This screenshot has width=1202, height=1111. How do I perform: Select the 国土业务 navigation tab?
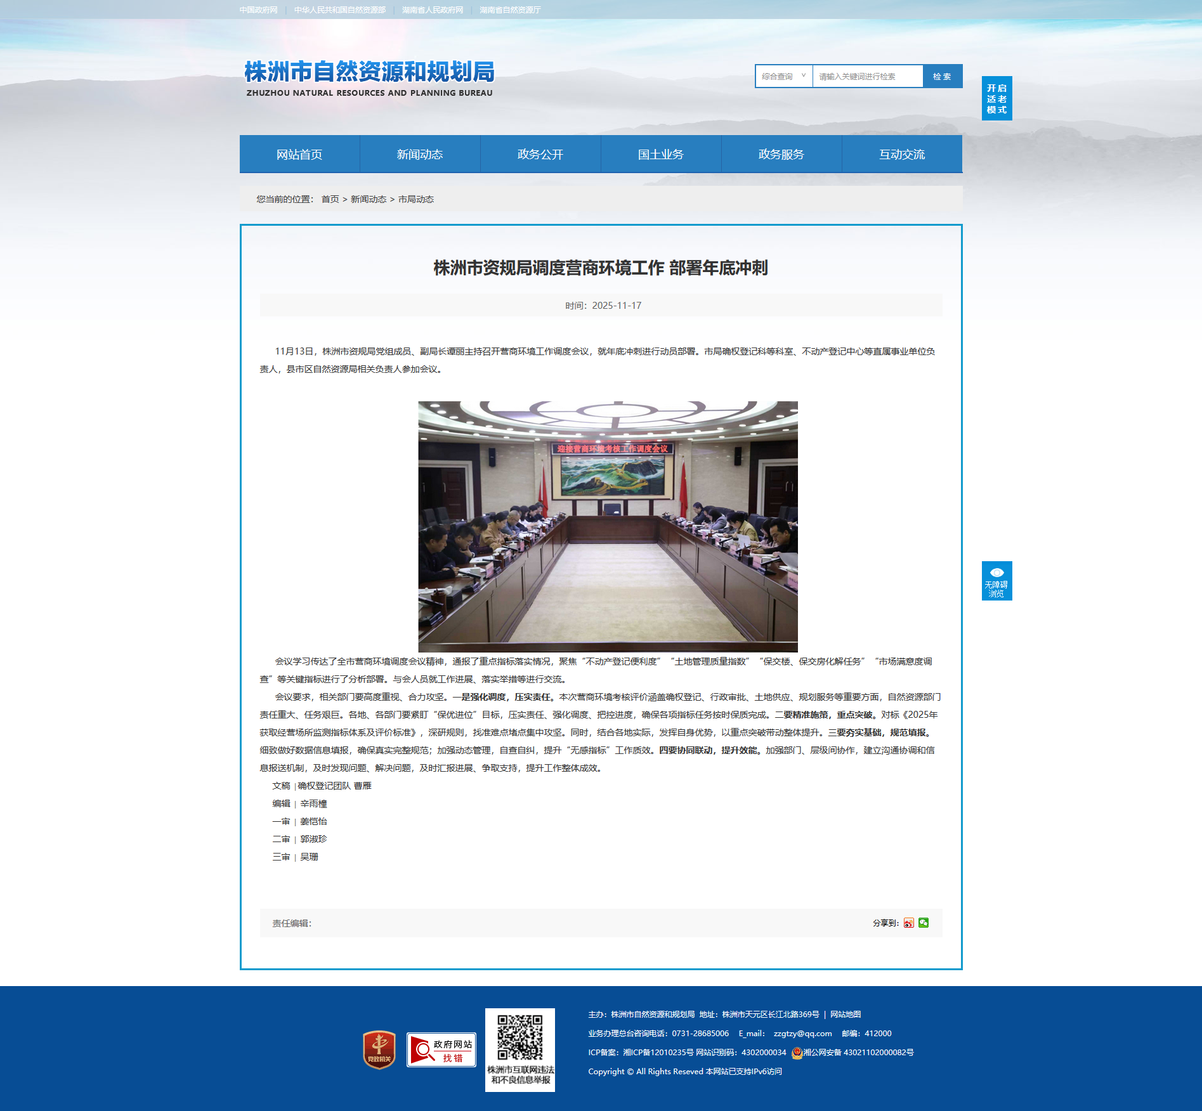point(661,154)
